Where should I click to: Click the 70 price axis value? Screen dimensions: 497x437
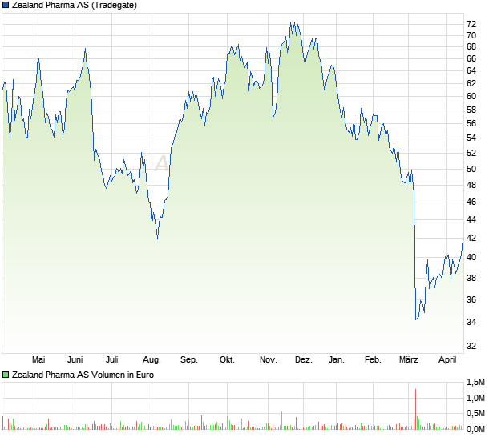(x=471, y=35)
